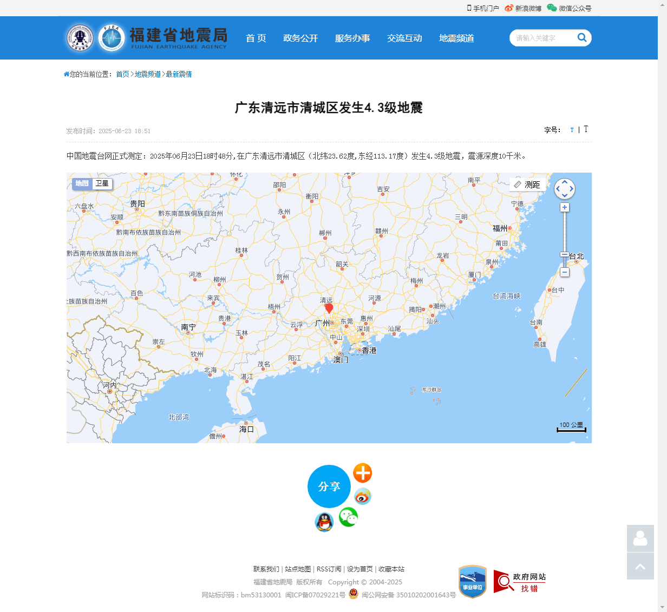The height and width of the screenshot is (612, 667).
Task: Share via the Weibo icon
Action: (362, 496)
